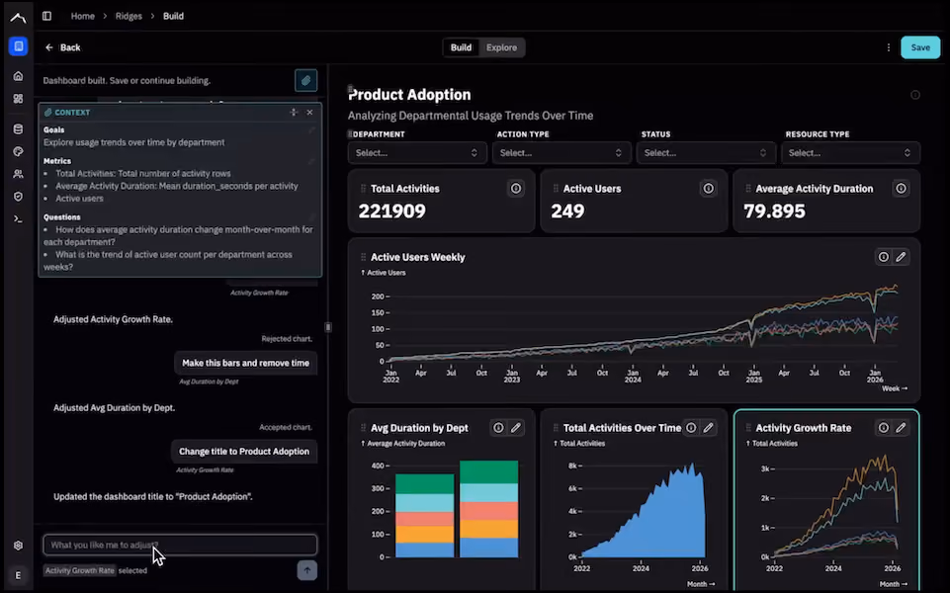950x593 pixels.
Task: Show info for Total Activities card
Action: [516, 189]
